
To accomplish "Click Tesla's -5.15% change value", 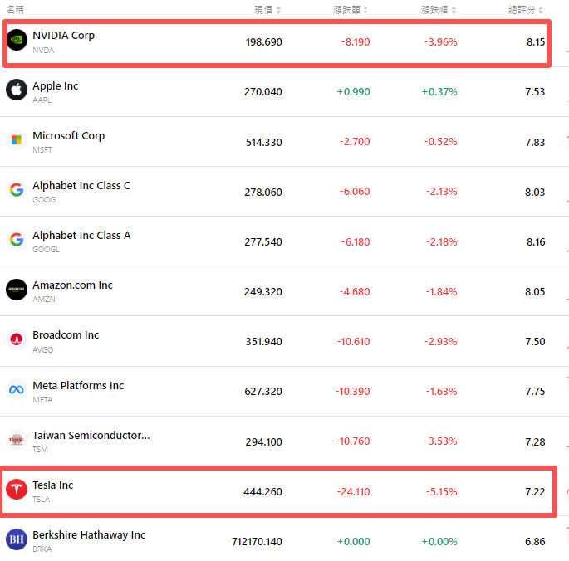I will pyautogui.click(x=439, y=492).
